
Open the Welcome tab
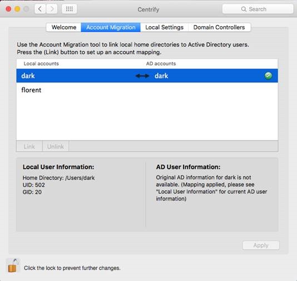(63, 27)
